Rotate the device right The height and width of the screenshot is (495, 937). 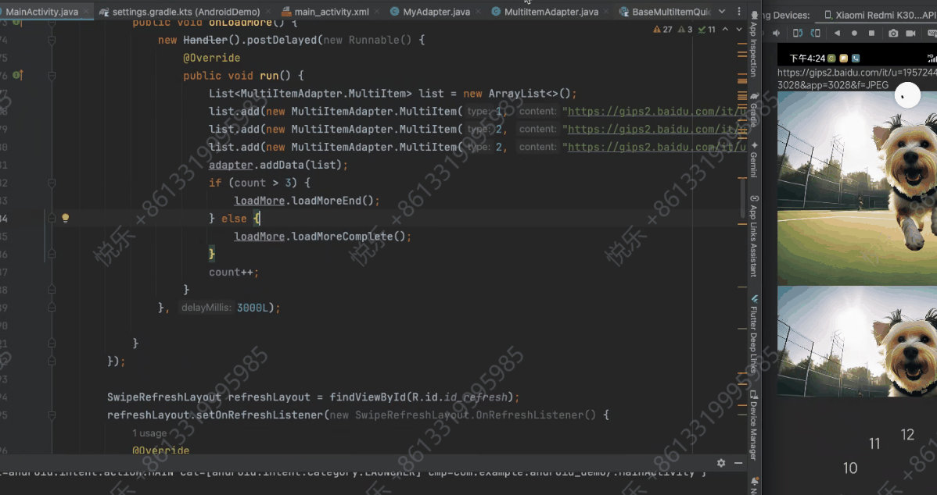point(815,34)
